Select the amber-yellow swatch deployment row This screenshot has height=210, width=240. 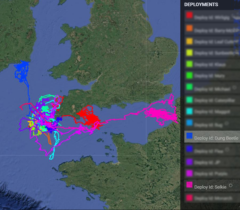[x=212, y=41]
